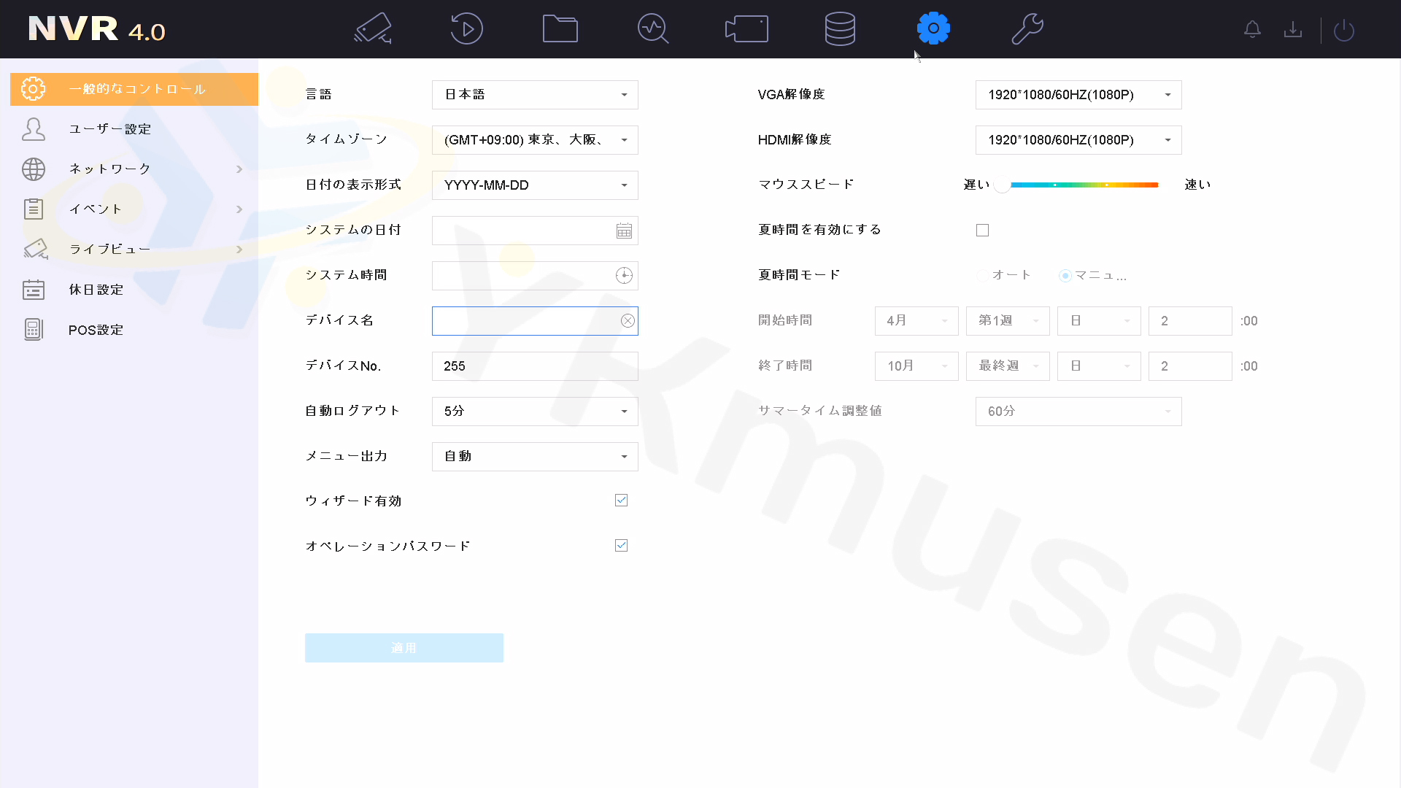This screenshot has width=1401, height=788.
Task: Click the download icon near the power button
Action: click(1293, 29)
